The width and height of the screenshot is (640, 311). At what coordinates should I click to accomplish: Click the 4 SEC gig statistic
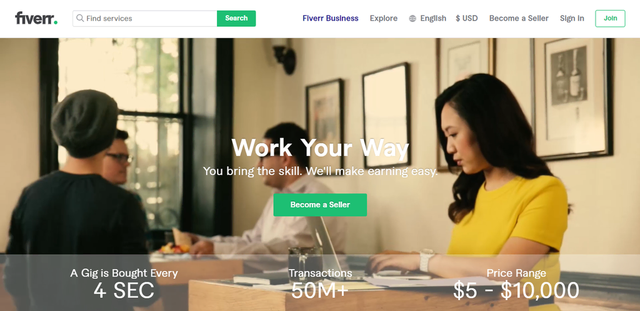[x=124, y=290]
